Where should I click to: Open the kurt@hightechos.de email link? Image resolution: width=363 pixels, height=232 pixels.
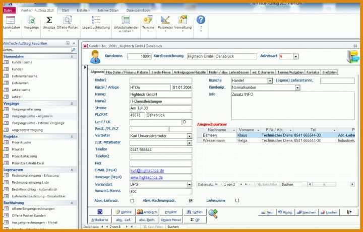pos(147,171)
